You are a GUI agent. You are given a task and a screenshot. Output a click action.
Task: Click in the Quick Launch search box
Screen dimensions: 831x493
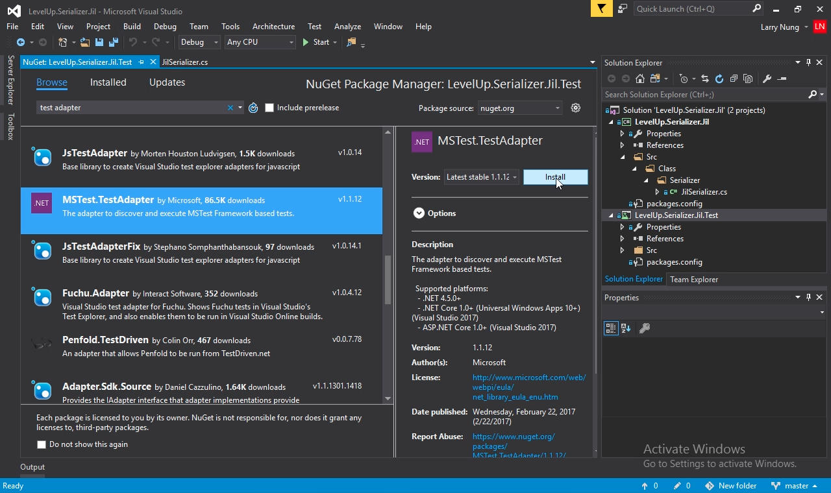click(692, 9)
